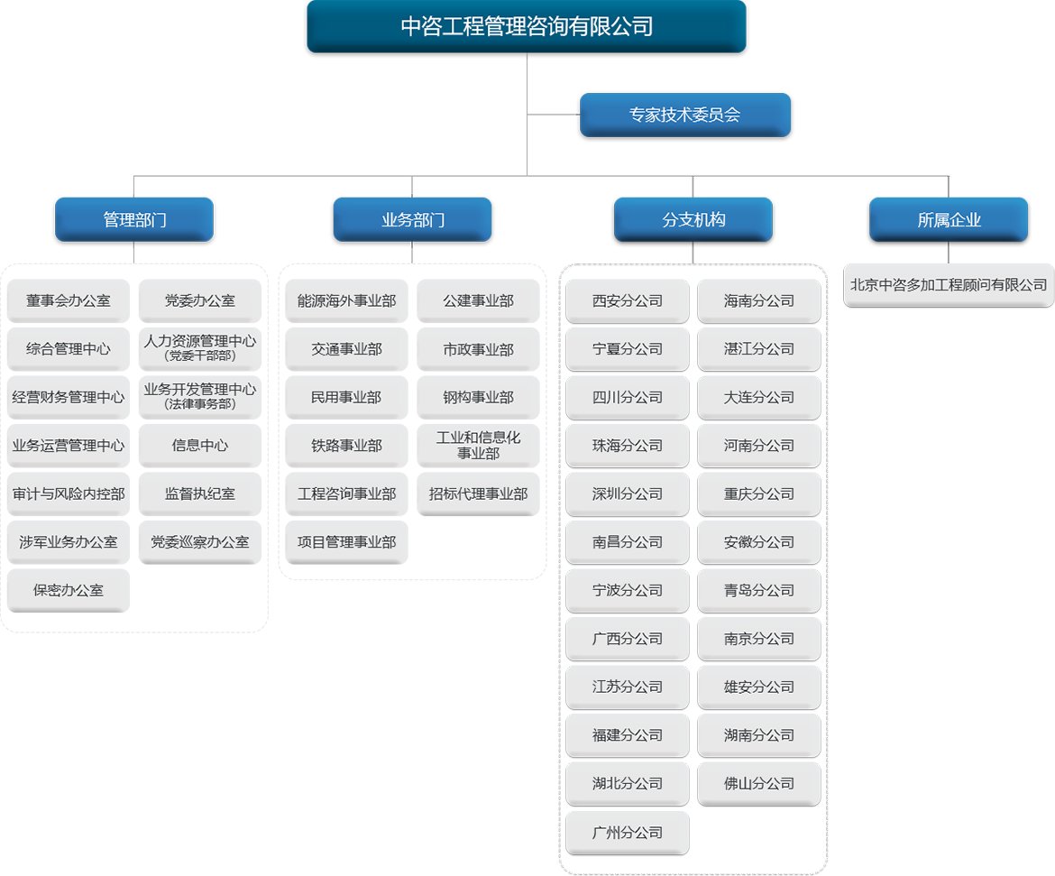Viewport: 1055px width, 876px height.
Task: Choose 钢构事业部
Action: tap(479, 397)
